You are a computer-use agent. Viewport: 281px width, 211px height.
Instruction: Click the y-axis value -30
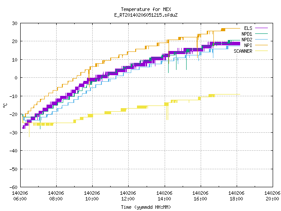14,133
